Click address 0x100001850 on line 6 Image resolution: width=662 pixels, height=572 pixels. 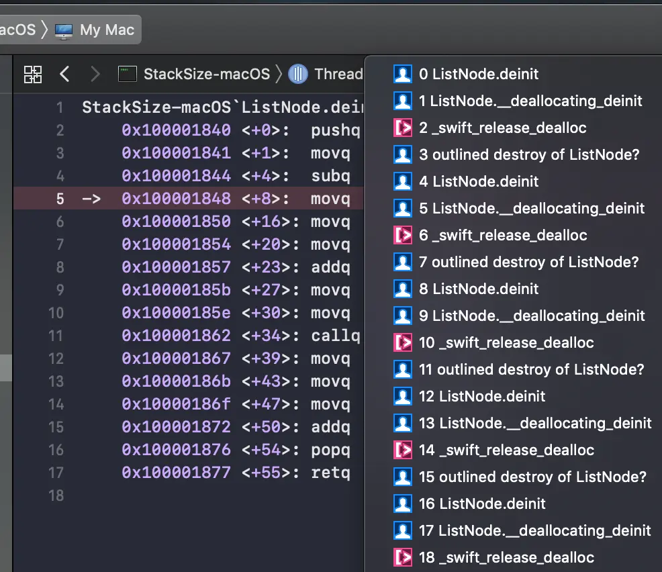pyautogui.click(x=177, y=221)
